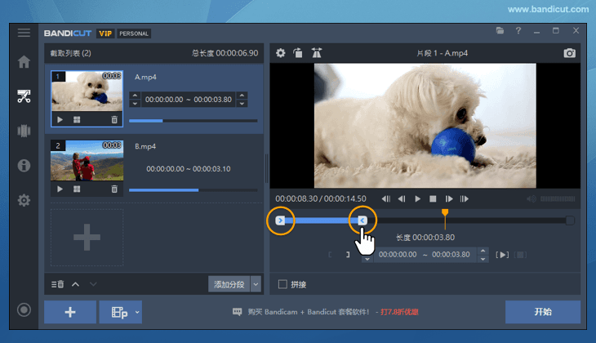The image size is (596, 343).
Task: Click the rotate video icon
Action: tap(298, 53)
